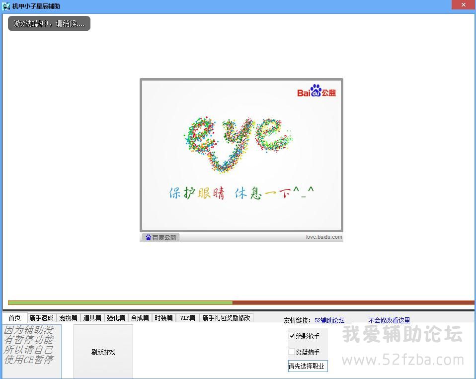
Task: Select the VIP篇 tab
Action: [x=188, y=318]
